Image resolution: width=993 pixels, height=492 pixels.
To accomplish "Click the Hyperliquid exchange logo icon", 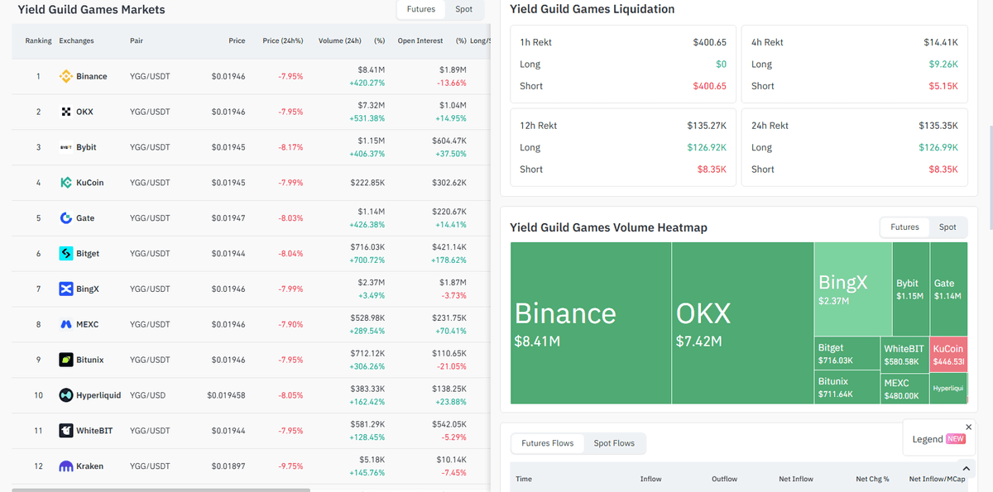I will tap(66, 395).
